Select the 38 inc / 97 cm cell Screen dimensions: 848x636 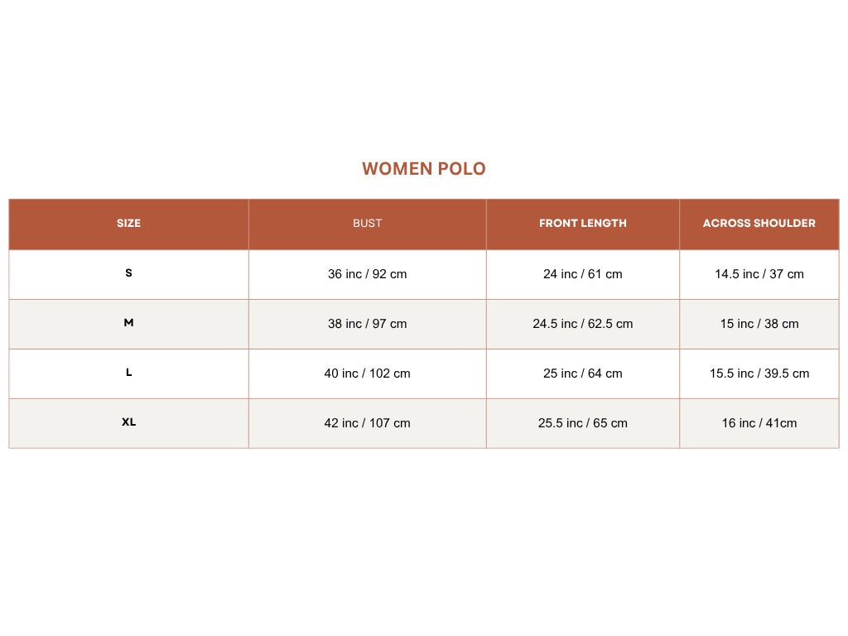click(x=367, y=324)
